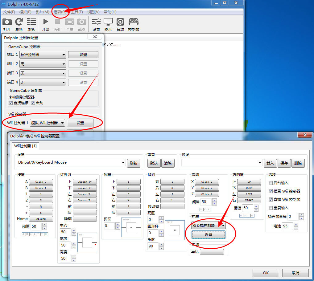This screenshot has height=281, width=314.
Task: Open the 浏览 browse icon in toolbar
Action: 31,24
